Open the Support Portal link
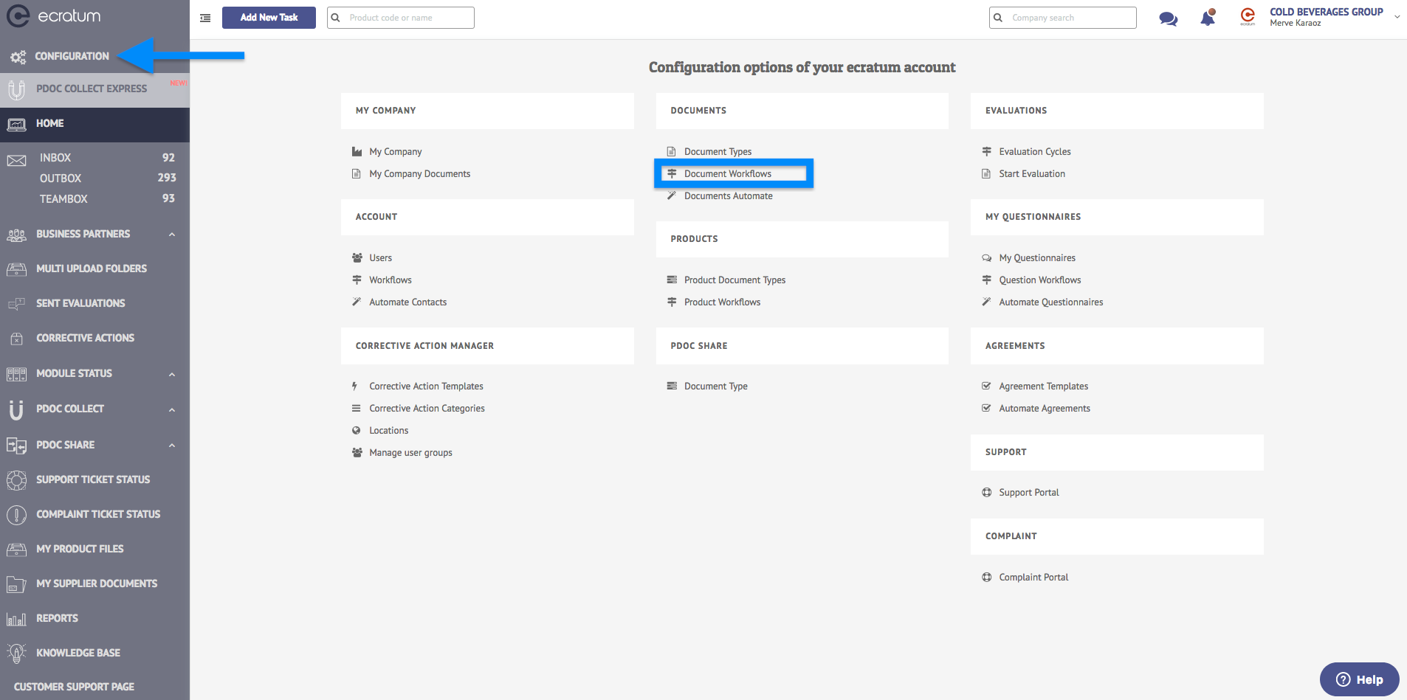1407x700 pixels. pyautogui.click(x=1028, y=493)
